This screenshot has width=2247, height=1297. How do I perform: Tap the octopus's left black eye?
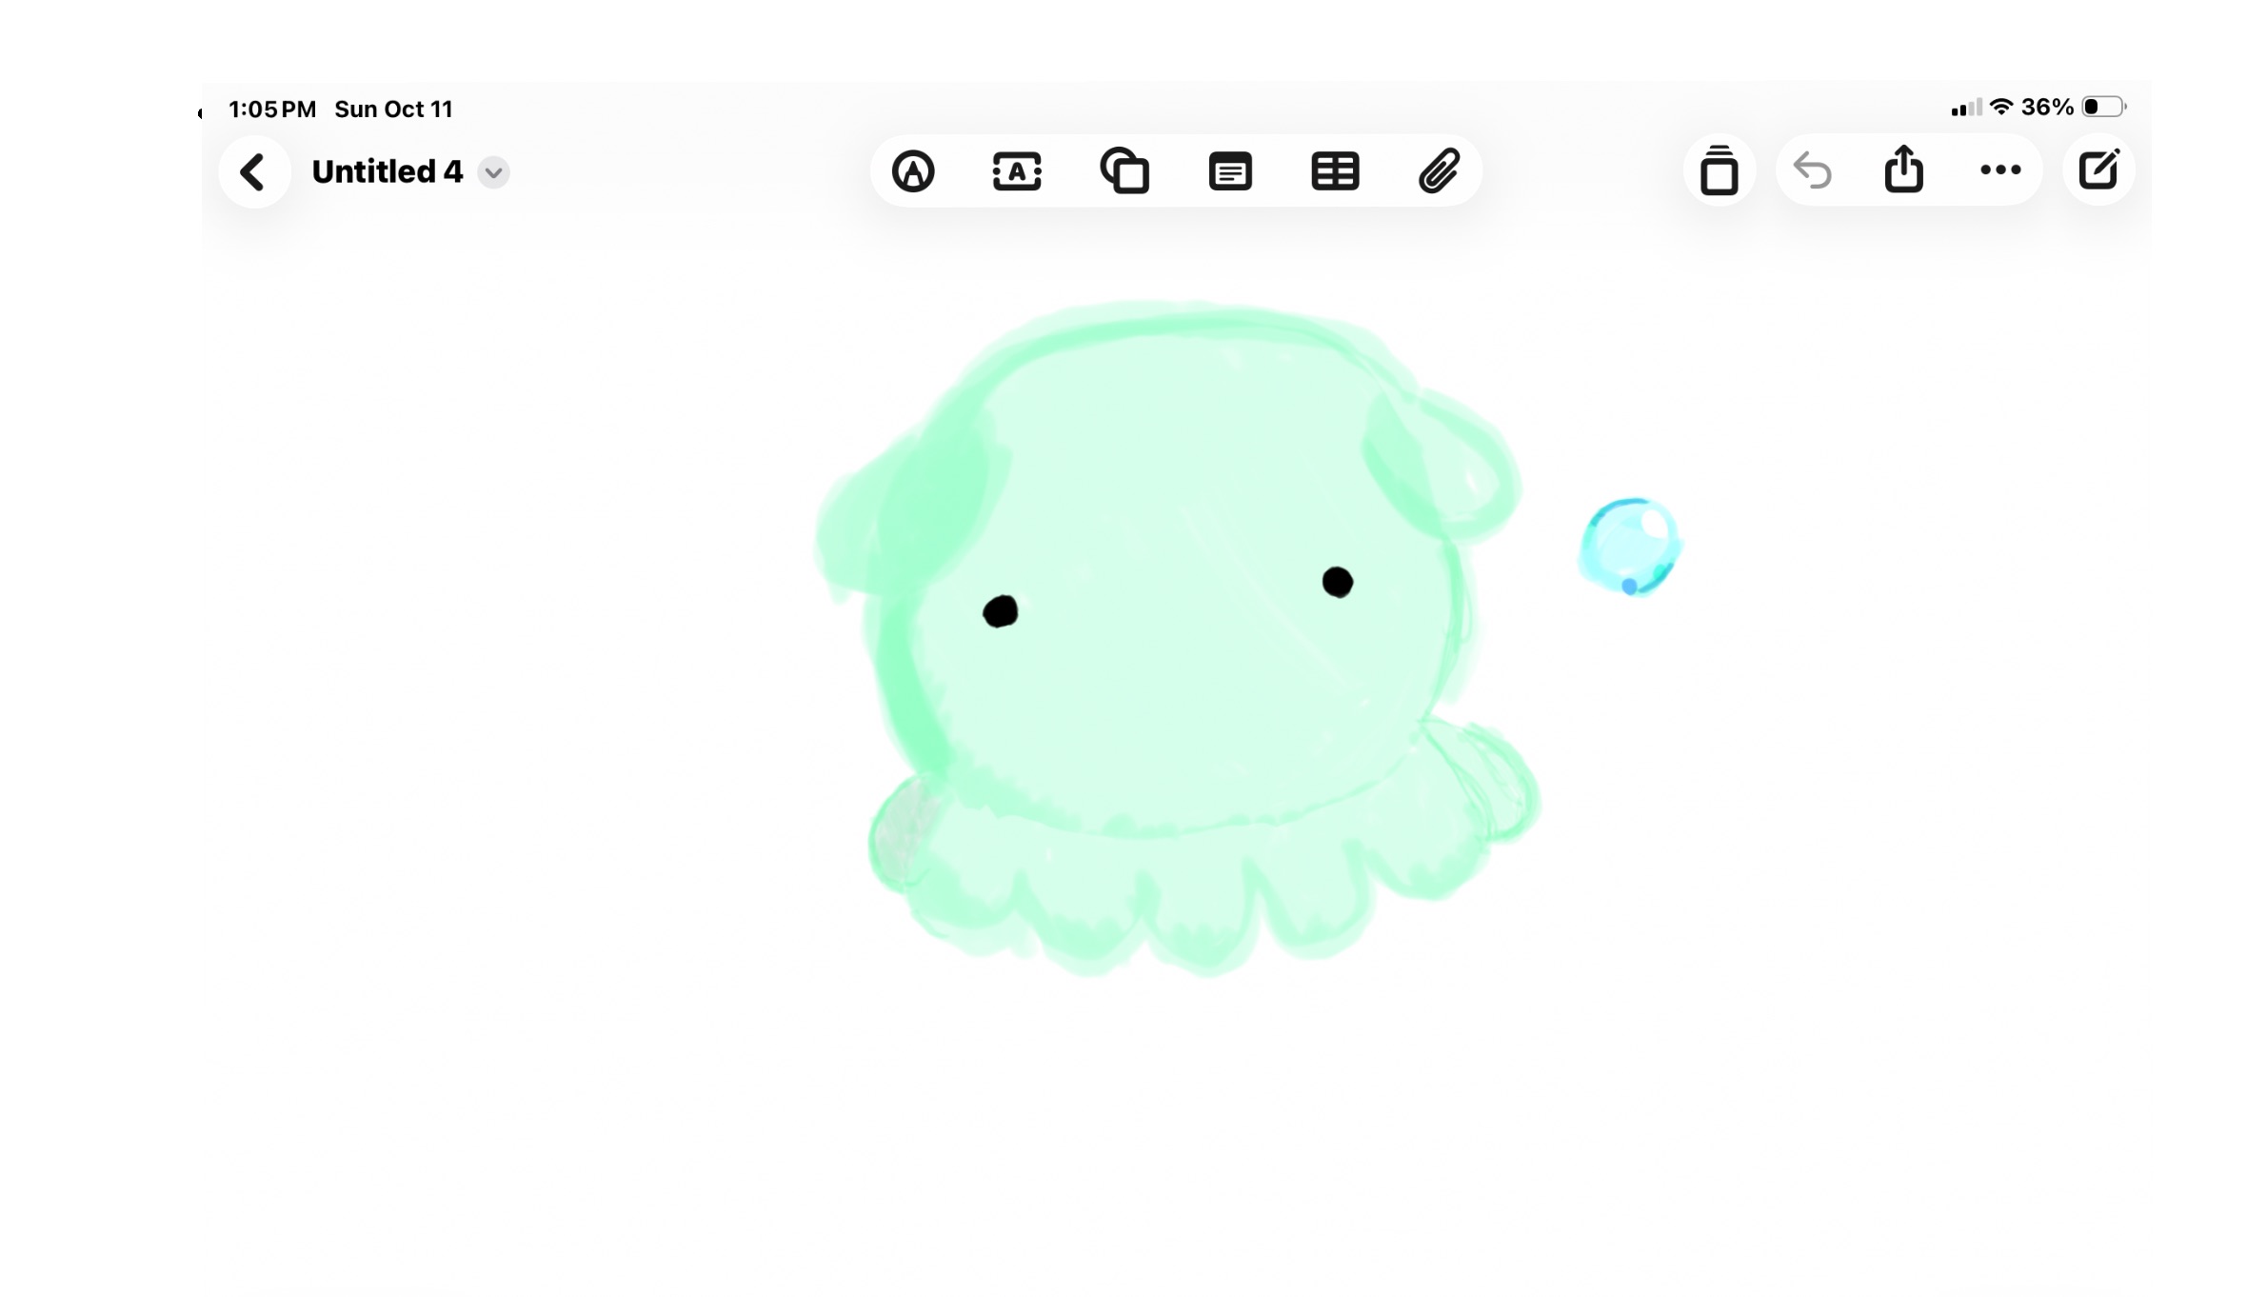click(1000, 611)
